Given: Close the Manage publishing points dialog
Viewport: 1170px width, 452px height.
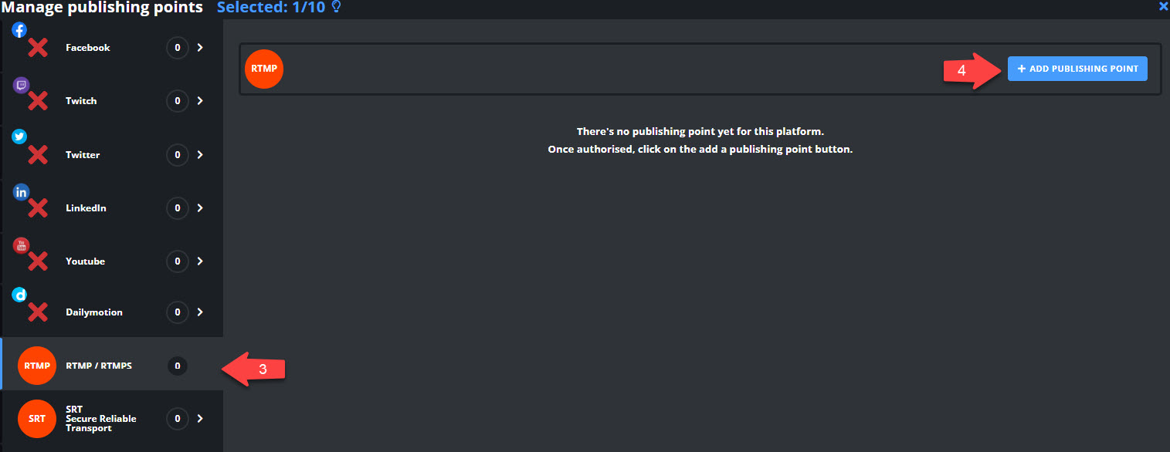Looking at the screenshot, I should pos(1164,6).
